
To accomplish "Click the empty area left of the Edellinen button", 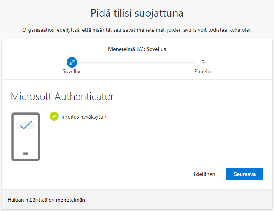I will pyautogui.click(x=113, y=174).
